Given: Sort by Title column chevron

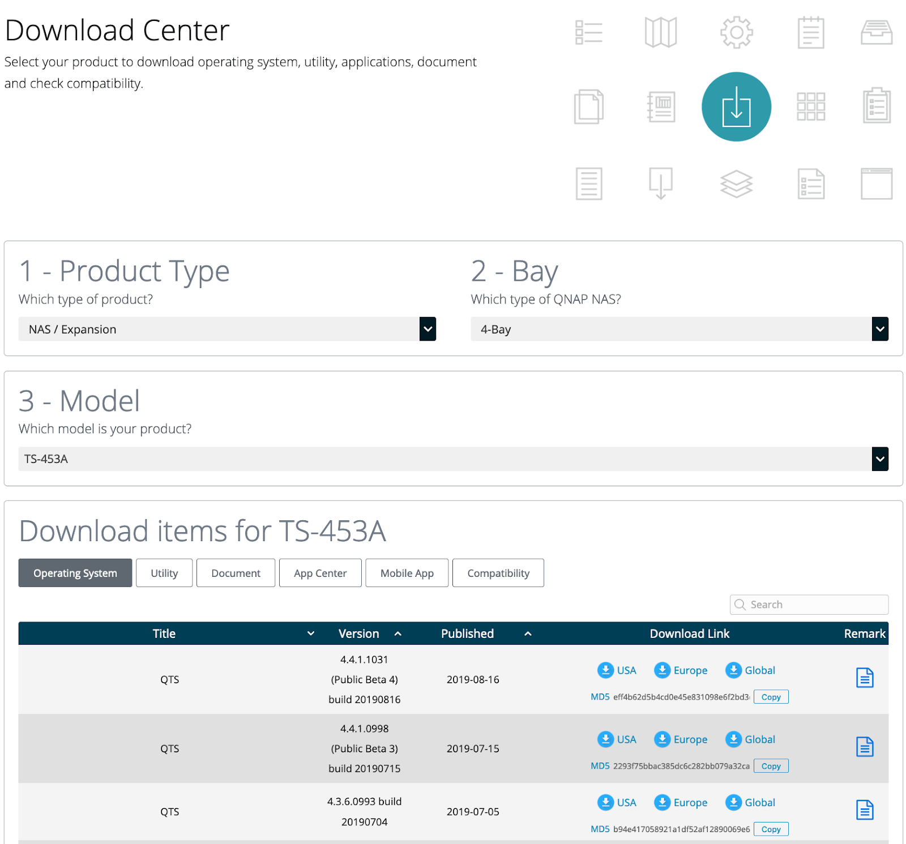Looking at the screenshot, I should pyautogui.click(x=310, y=633).
